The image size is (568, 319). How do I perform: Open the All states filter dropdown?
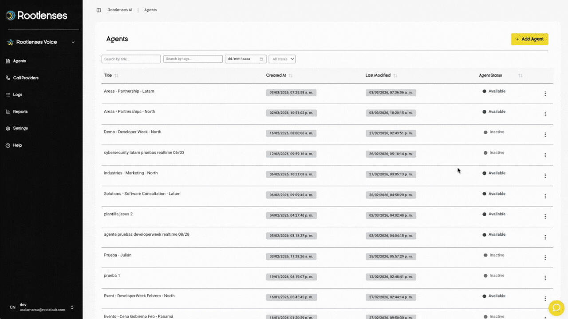[282, 59]
